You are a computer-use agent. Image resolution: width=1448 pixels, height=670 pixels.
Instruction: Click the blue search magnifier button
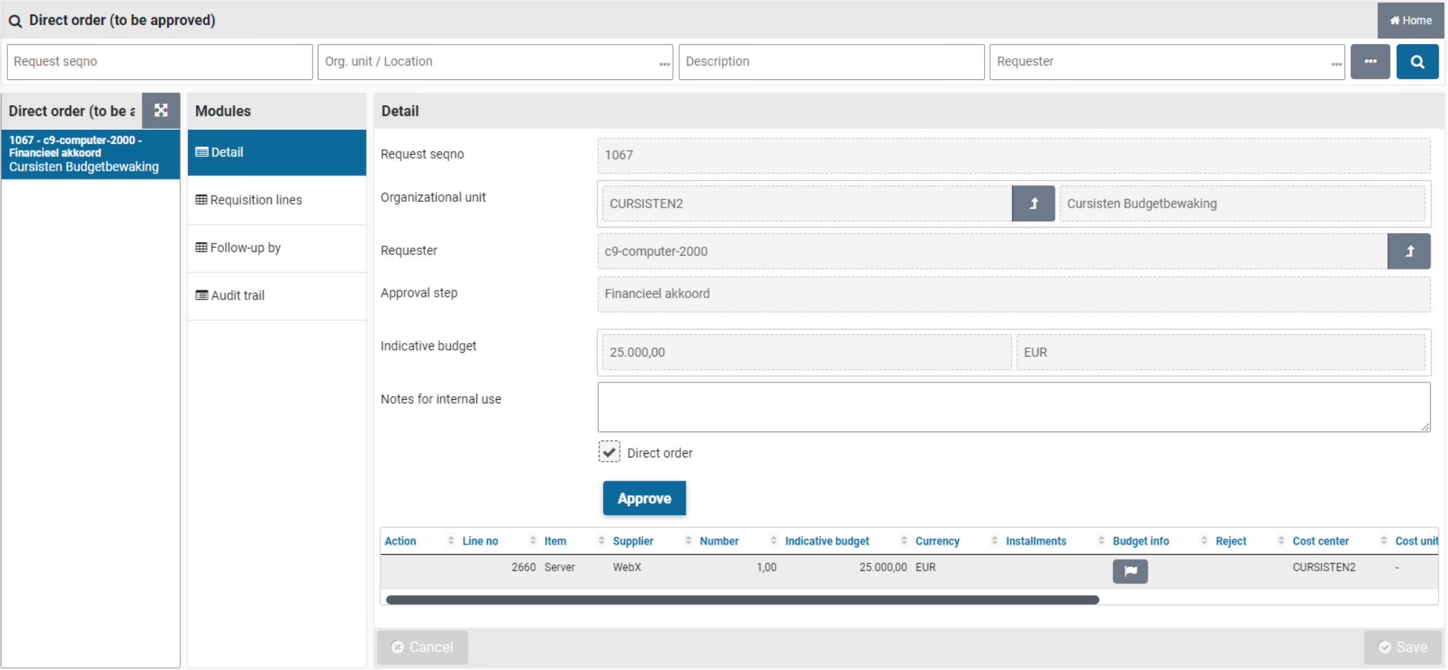[x=1416, y=62]
